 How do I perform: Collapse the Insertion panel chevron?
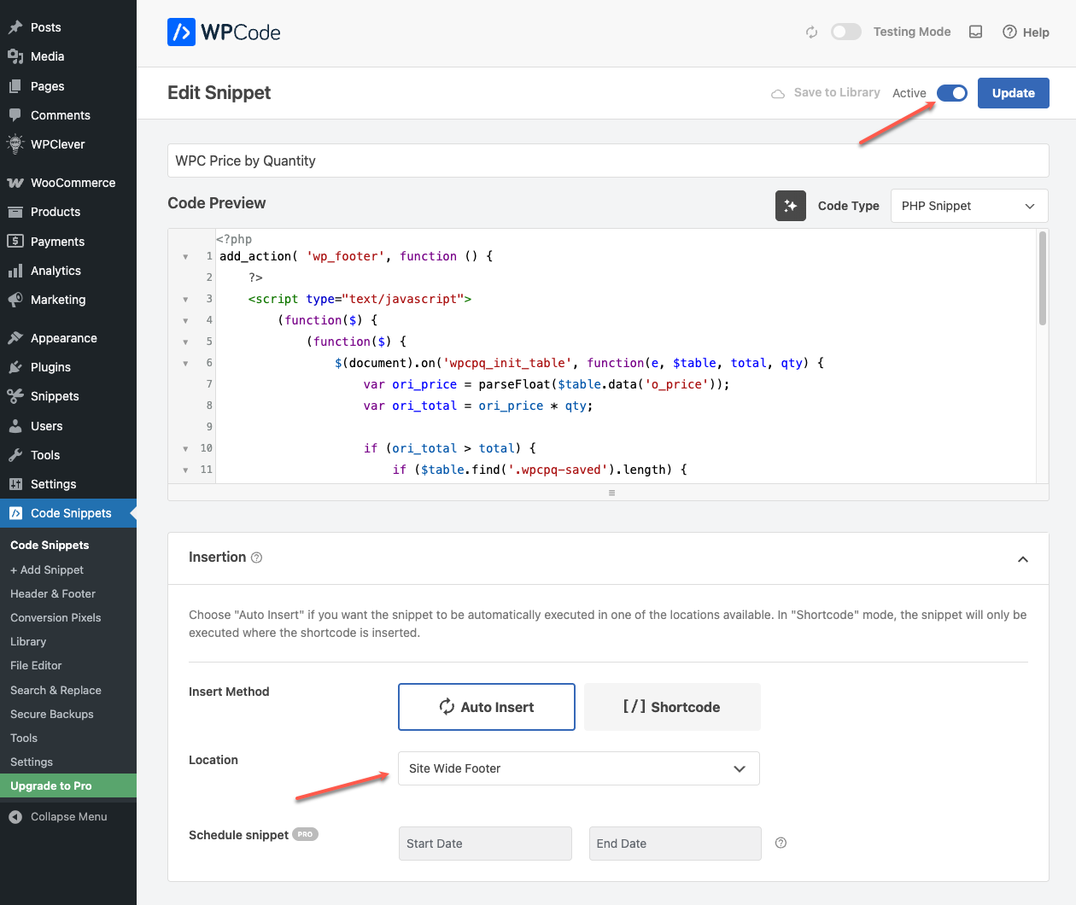pos(1023,559)
